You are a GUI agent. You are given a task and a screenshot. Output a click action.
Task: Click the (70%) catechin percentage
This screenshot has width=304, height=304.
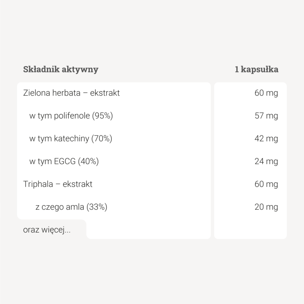point(102,139)
